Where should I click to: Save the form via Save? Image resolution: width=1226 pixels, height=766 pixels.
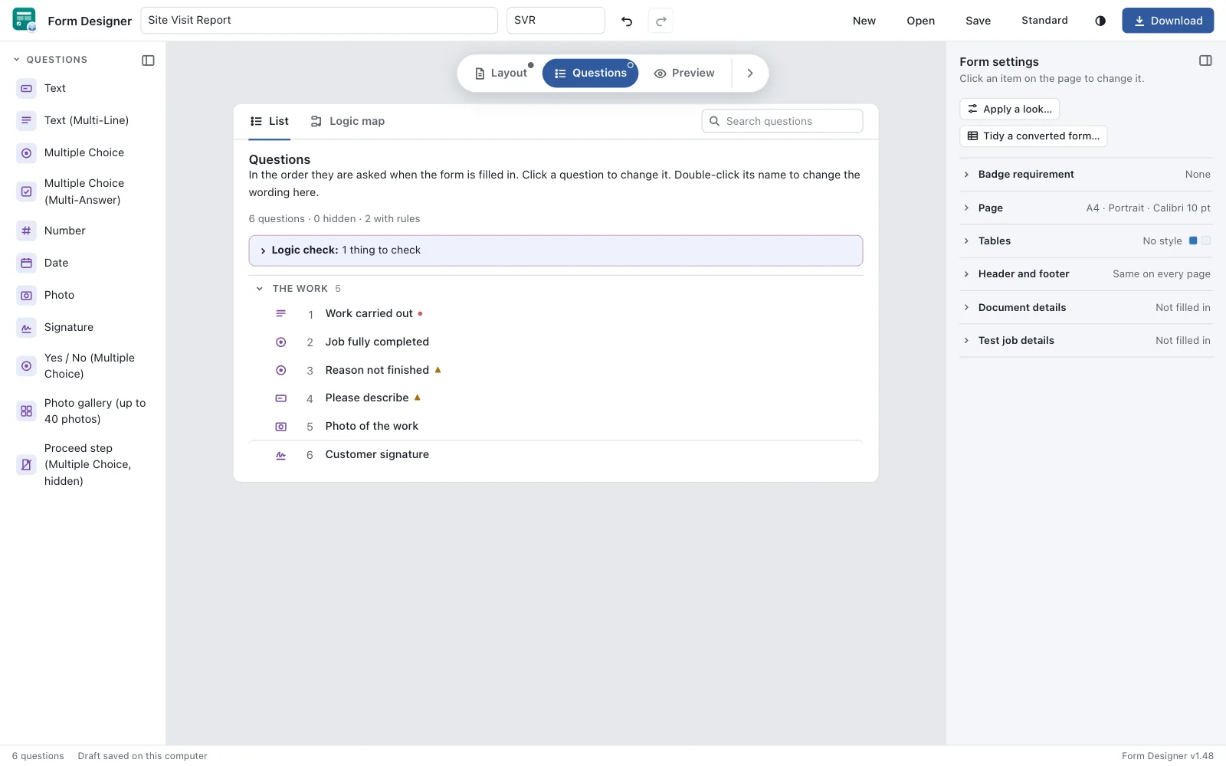[978, 21]
